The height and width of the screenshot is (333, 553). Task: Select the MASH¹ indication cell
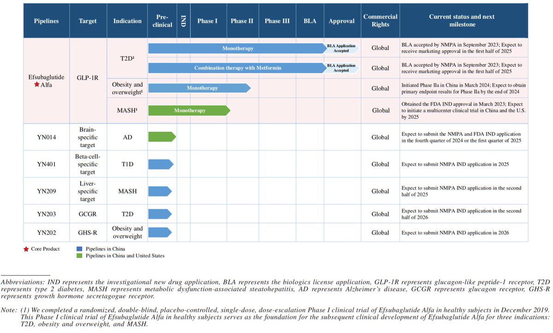click(x=127, y=110)
